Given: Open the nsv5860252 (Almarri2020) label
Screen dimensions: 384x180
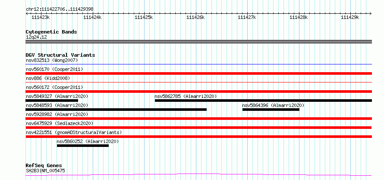Looking at the screenshot, I should (88, 141).
